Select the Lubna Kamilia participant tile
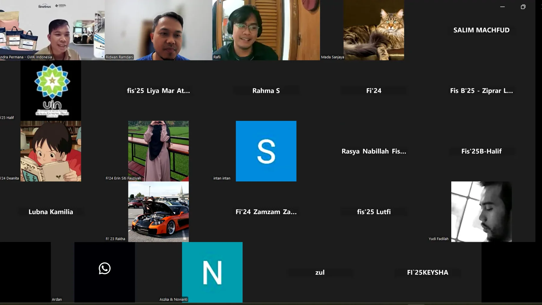Image resolution: width=542 pixels, height=305 pixels. [51, 212]
